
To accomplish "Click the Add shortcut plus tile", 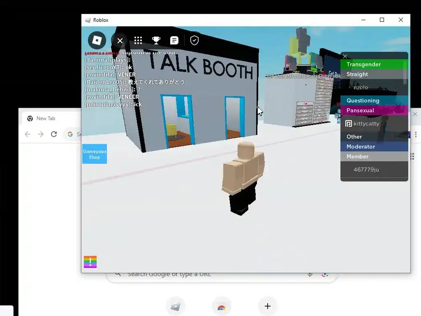I will click(x=267, y=306).
